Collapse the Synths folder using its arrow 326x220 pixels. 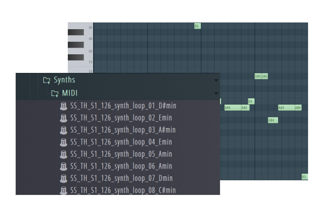point(216,80)
